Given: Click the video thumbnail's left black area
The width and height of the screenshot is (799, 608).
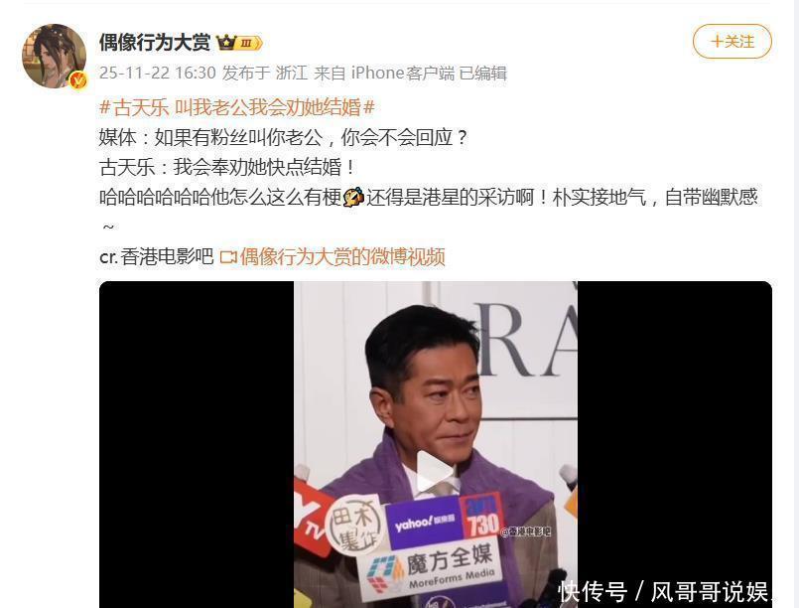Looking at the screenshot, I should point(197,444).
